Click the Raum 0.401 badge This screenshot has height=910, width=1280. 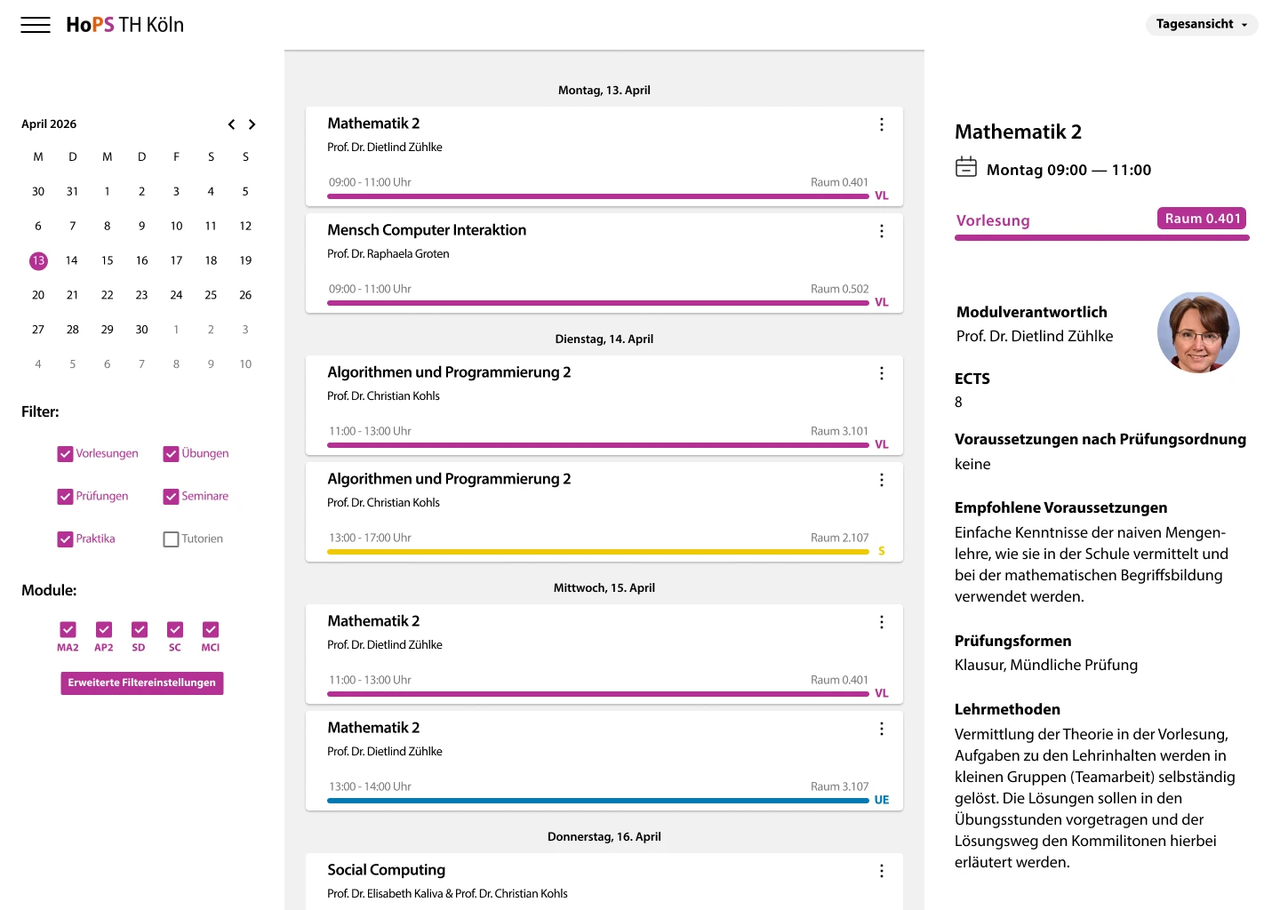[x=1202, y=219]
